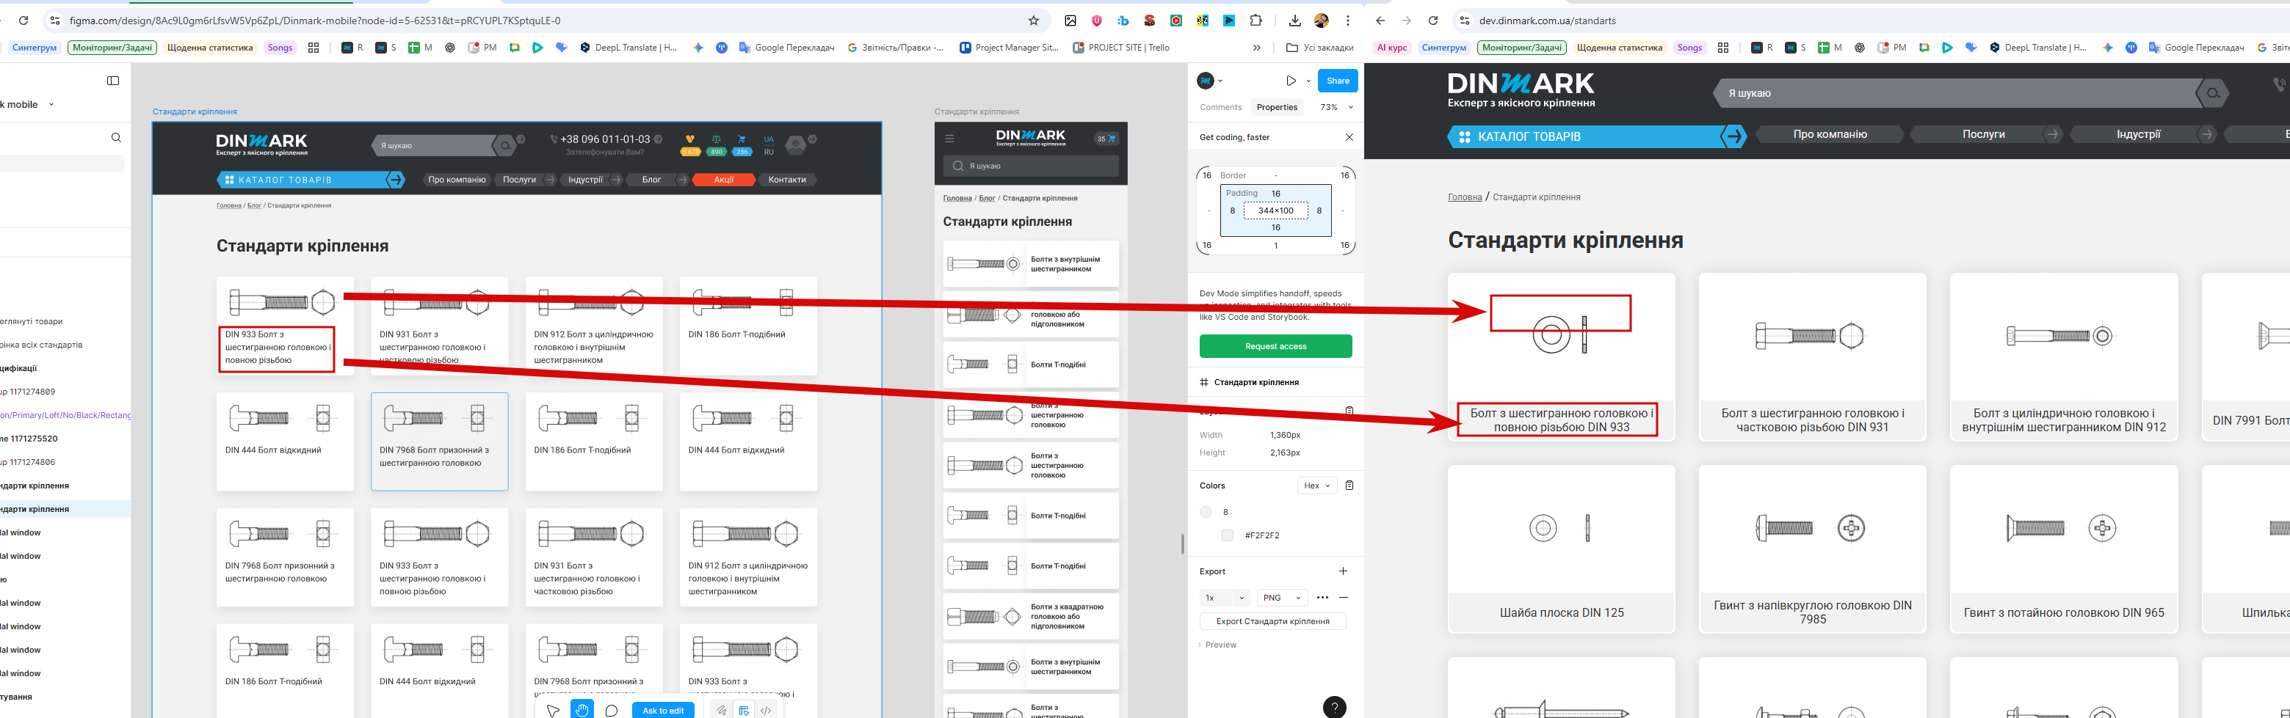Screen dimensions: 2290x718
Task: Click DIN 7968 Болт призонний selected card
Action: click(439, 441)
